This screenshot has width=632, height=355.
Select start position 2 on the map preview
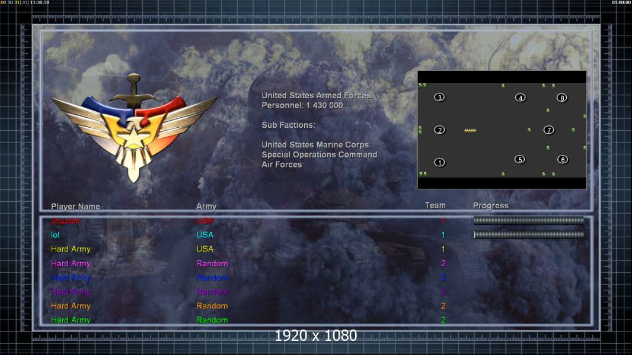(x=439, y=130)
